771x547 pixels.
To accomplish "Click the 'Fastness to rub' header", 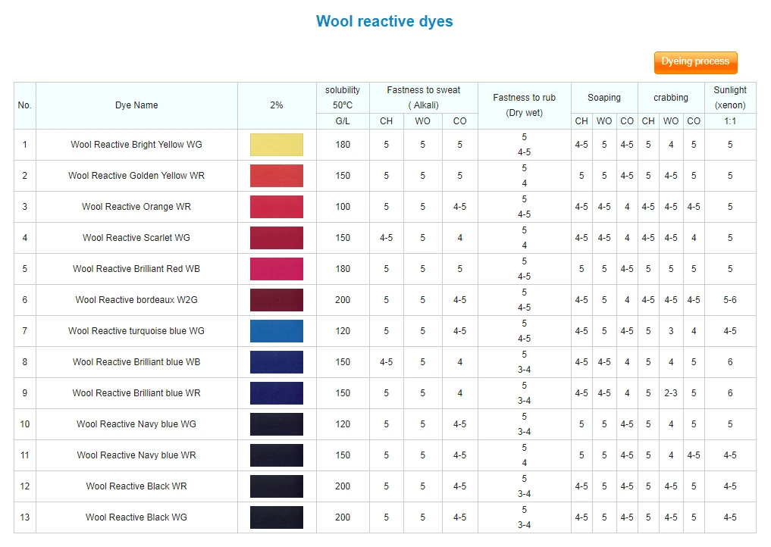I will click(x=524, y=105).
